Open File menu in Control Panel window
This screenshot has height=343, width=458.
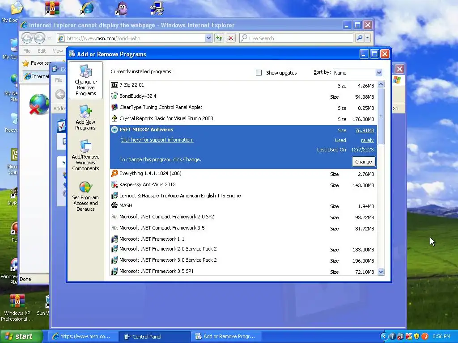59,80
